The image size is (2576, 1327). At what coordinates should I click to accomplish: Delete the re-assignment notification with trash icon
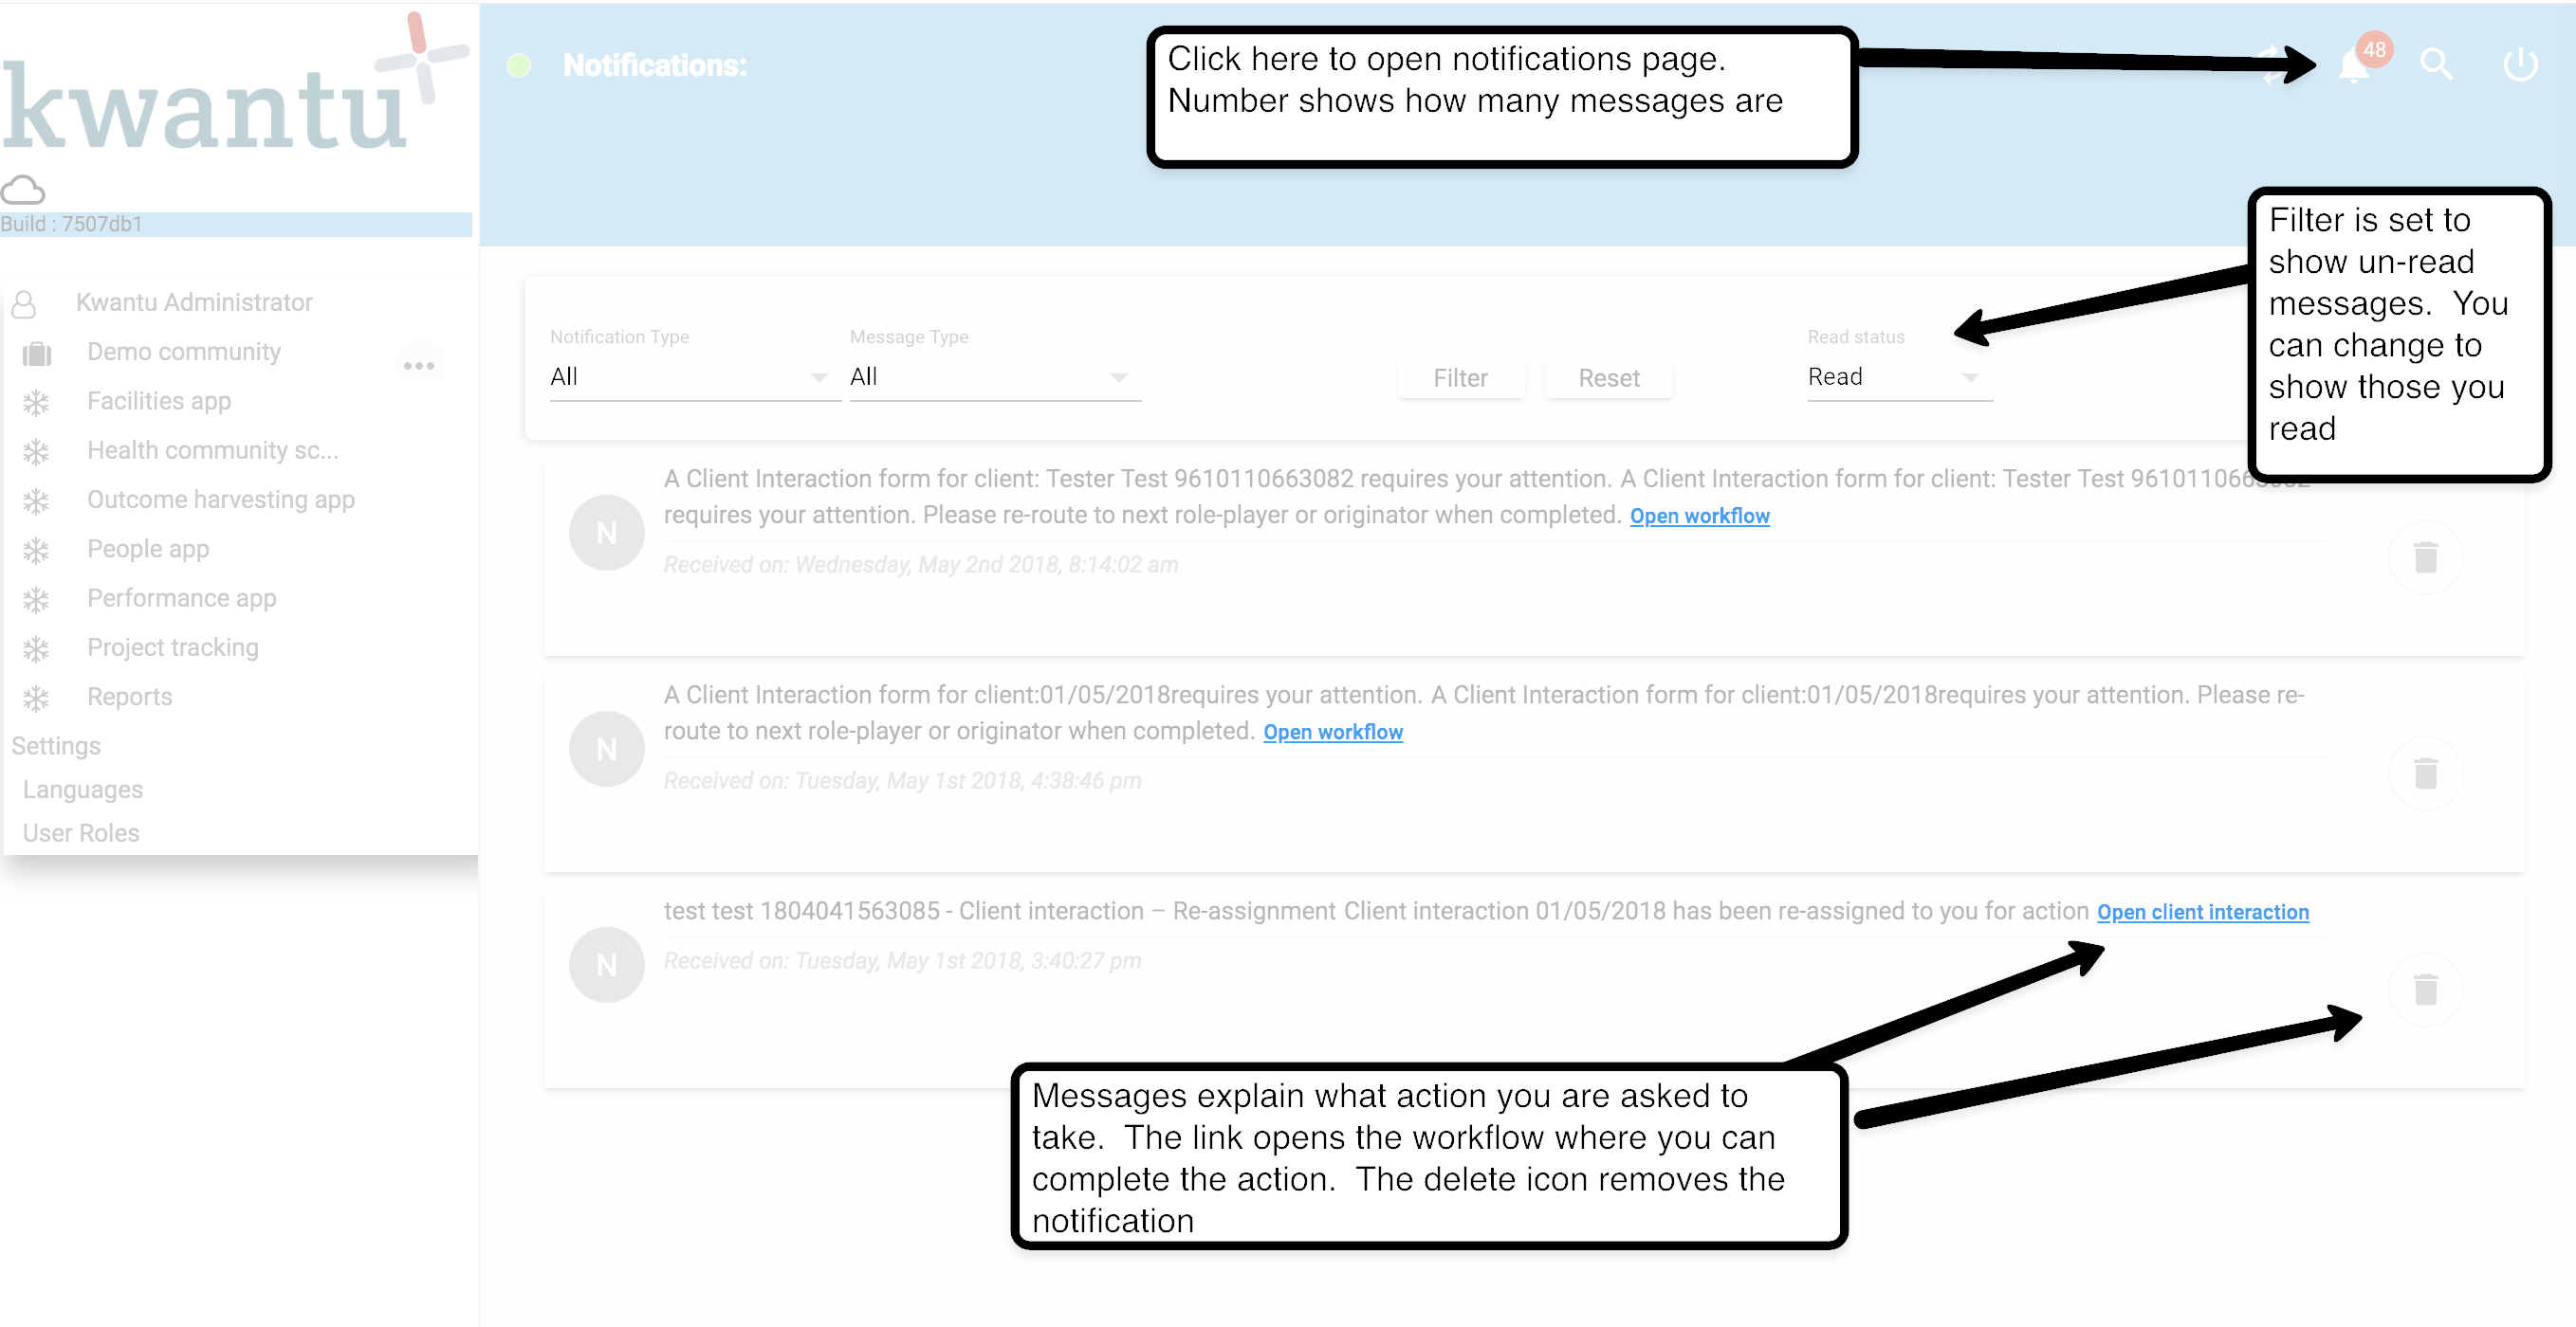pos(2425,990)
